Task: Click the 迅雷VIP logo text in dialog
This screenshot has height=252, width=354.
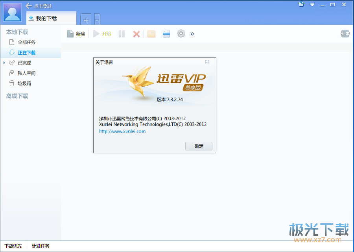Action: coord(181,79)
